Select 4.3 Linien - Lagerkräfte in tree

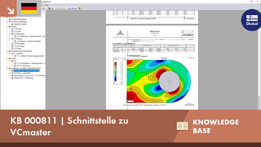tap(22, 73)
